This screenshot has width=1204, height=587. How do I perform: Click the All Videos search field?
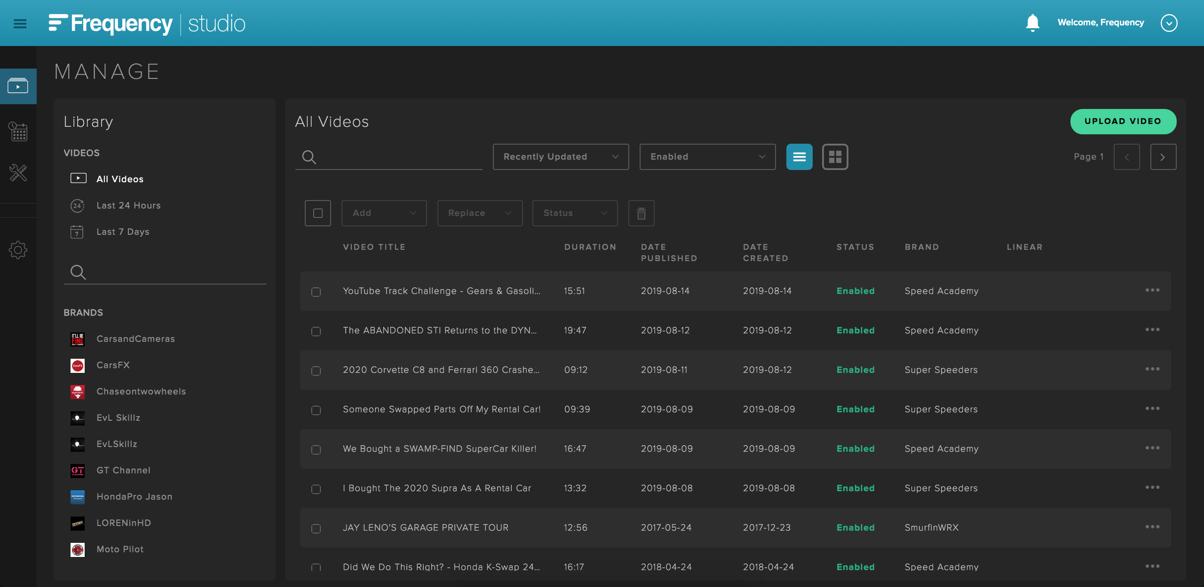click(388, 157)
